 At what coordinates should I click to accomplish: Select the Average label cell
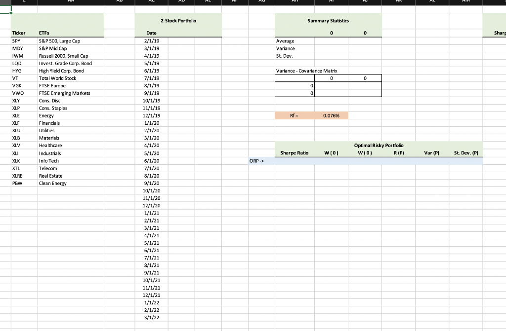[x=285, y=41]
